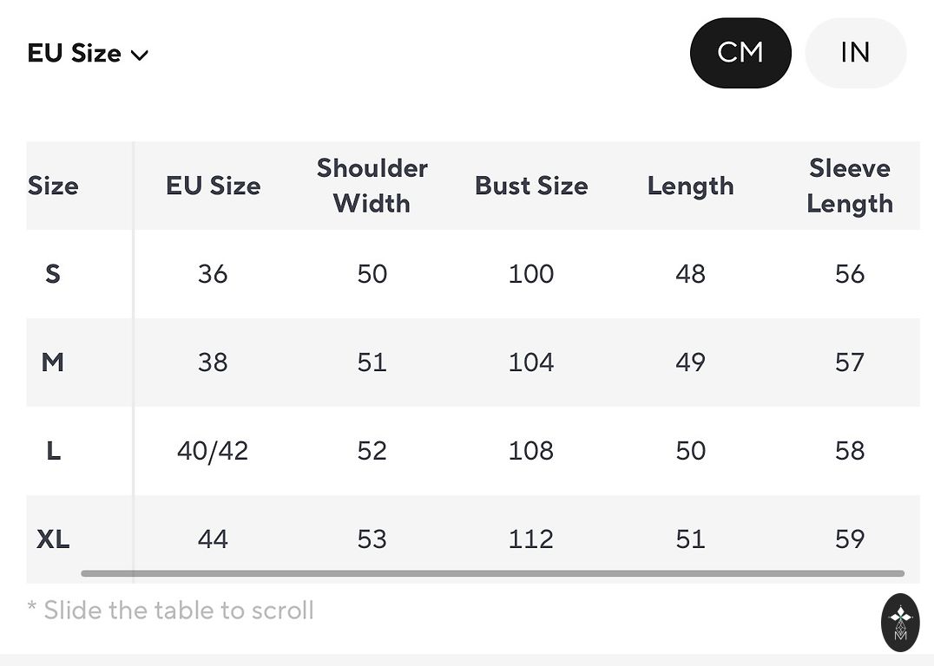Click the 112 bust size cell
This screenshot has width=934, height=666.
531,539
